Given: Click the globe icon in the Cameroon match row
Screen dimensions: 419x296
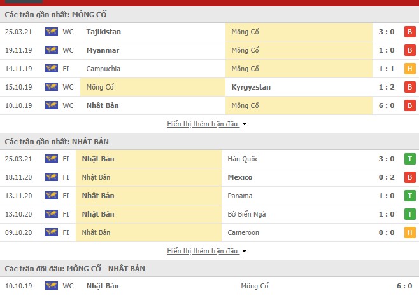Looking at the screenshot, I should coord(52,232).
